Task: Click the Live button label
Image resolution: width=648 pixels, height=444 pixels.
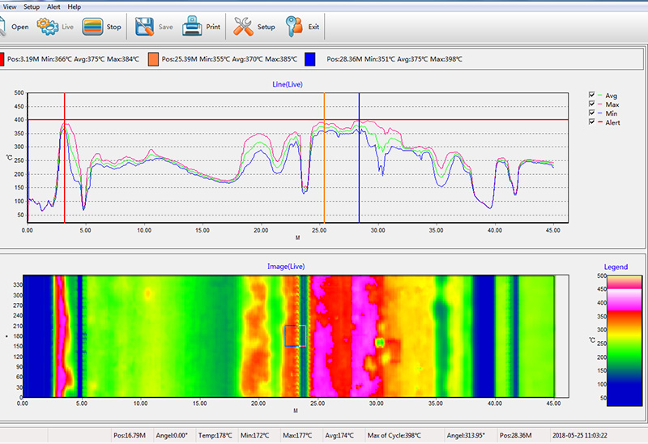Action: point(67,27)
